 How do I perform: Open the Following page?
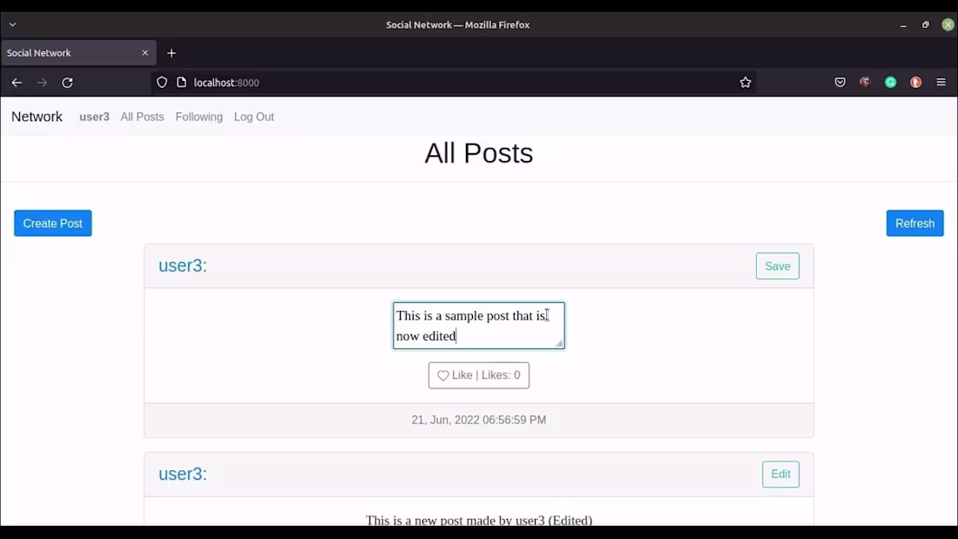pos(199,117)
